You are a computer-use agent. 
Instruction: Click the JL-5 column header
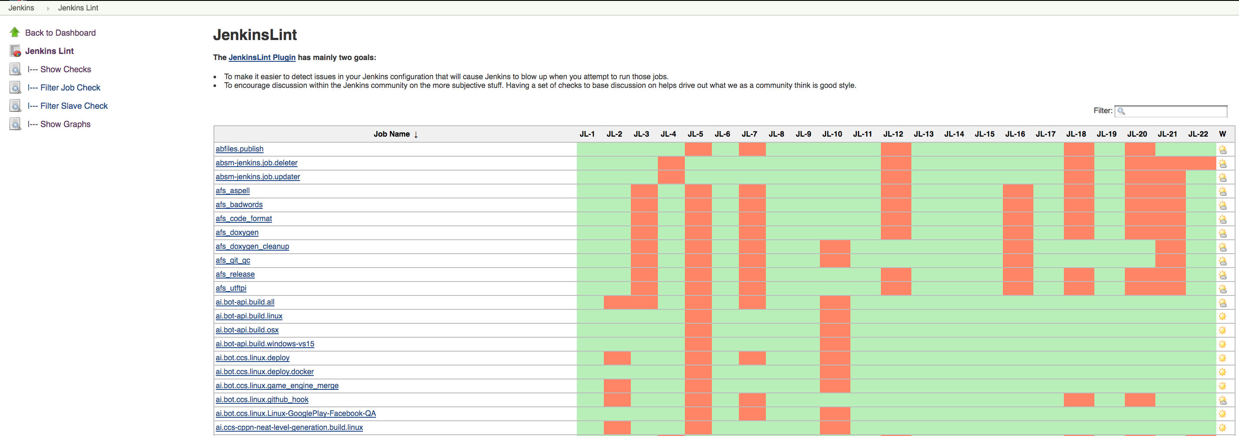pos(695,134)
